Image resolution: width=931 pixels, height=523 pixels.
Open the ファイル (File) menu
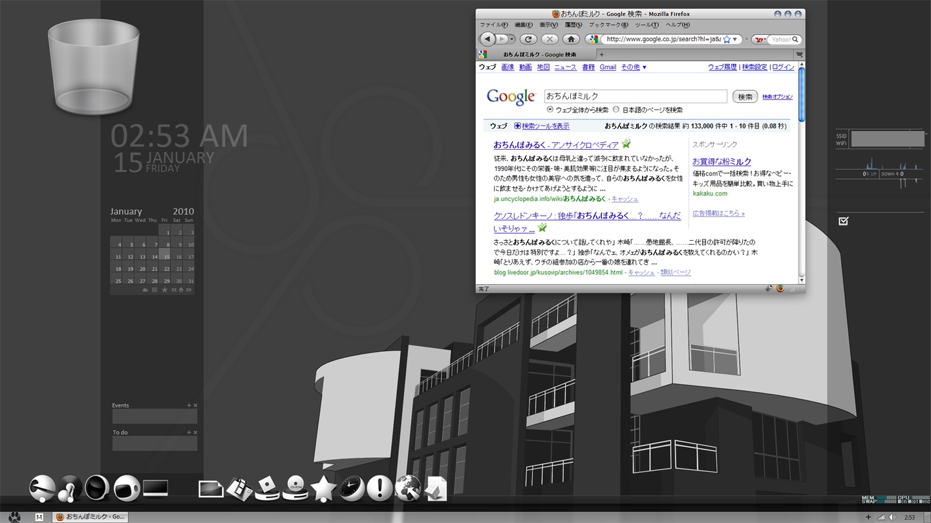pos(494,25)
